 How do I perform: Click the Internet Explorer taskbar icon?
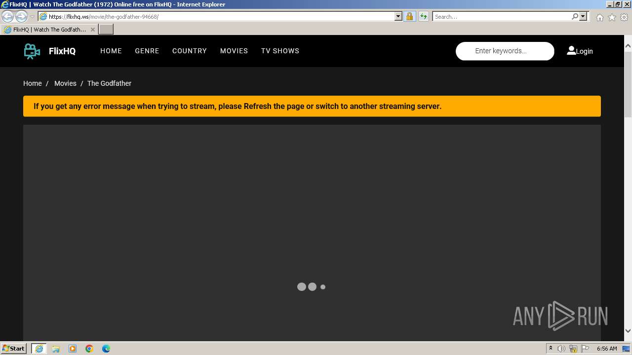pos(39,349)
